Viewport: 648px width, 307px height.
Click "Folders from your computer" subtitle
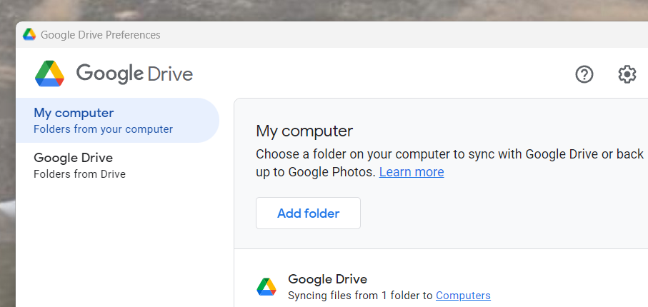pyautogui.click(x=104, y=129)
